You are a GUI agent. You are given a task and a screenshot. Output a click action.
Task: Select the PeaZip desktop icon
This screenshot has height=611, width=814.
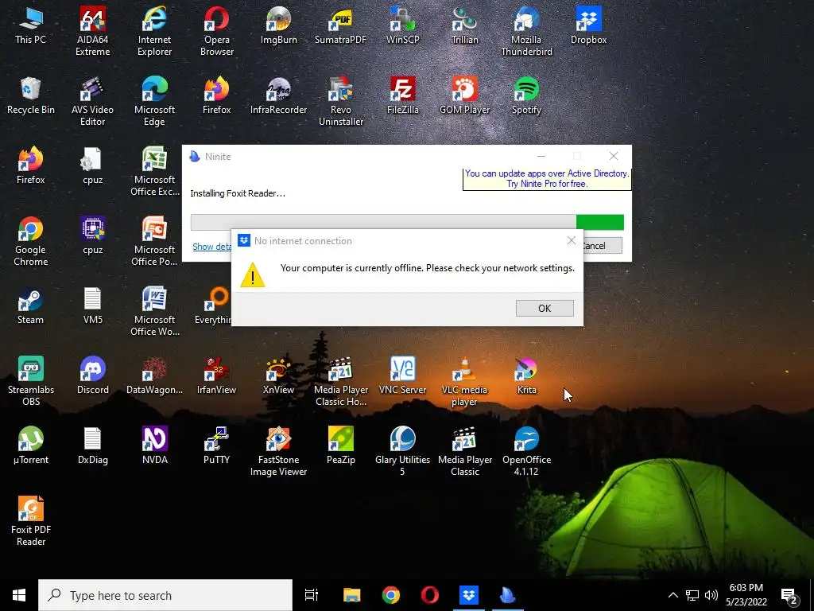tap(340, 446)
